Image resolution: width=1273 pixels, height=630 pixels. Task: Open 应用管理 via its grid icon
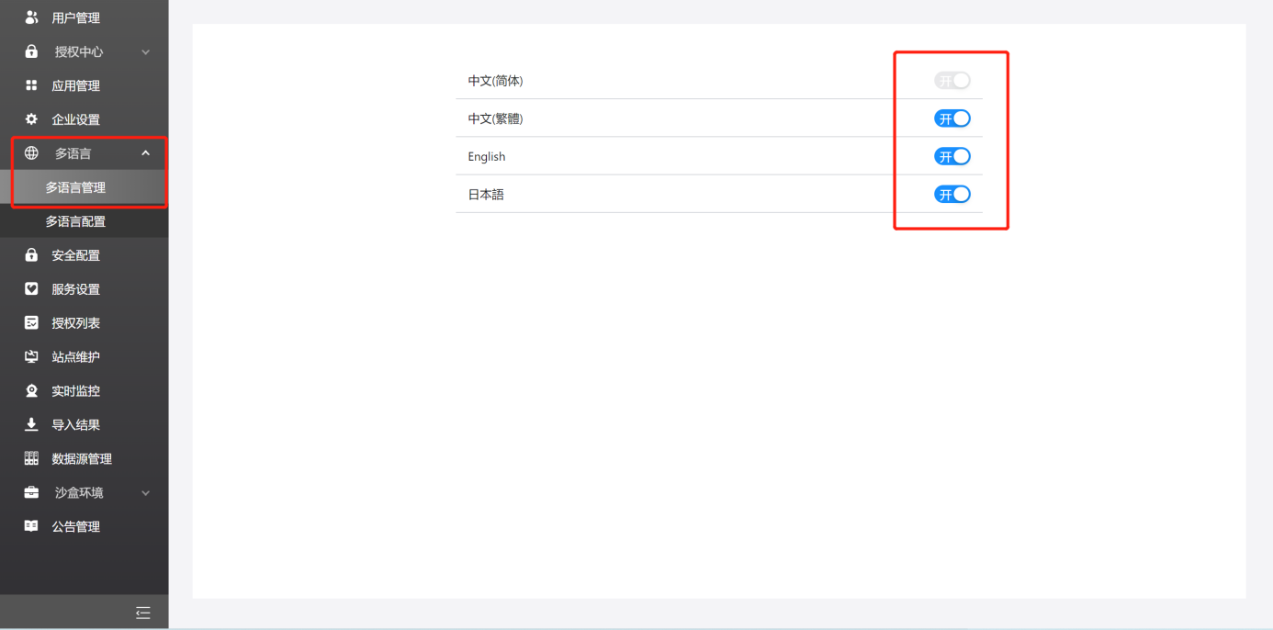[x=31, y=85]
